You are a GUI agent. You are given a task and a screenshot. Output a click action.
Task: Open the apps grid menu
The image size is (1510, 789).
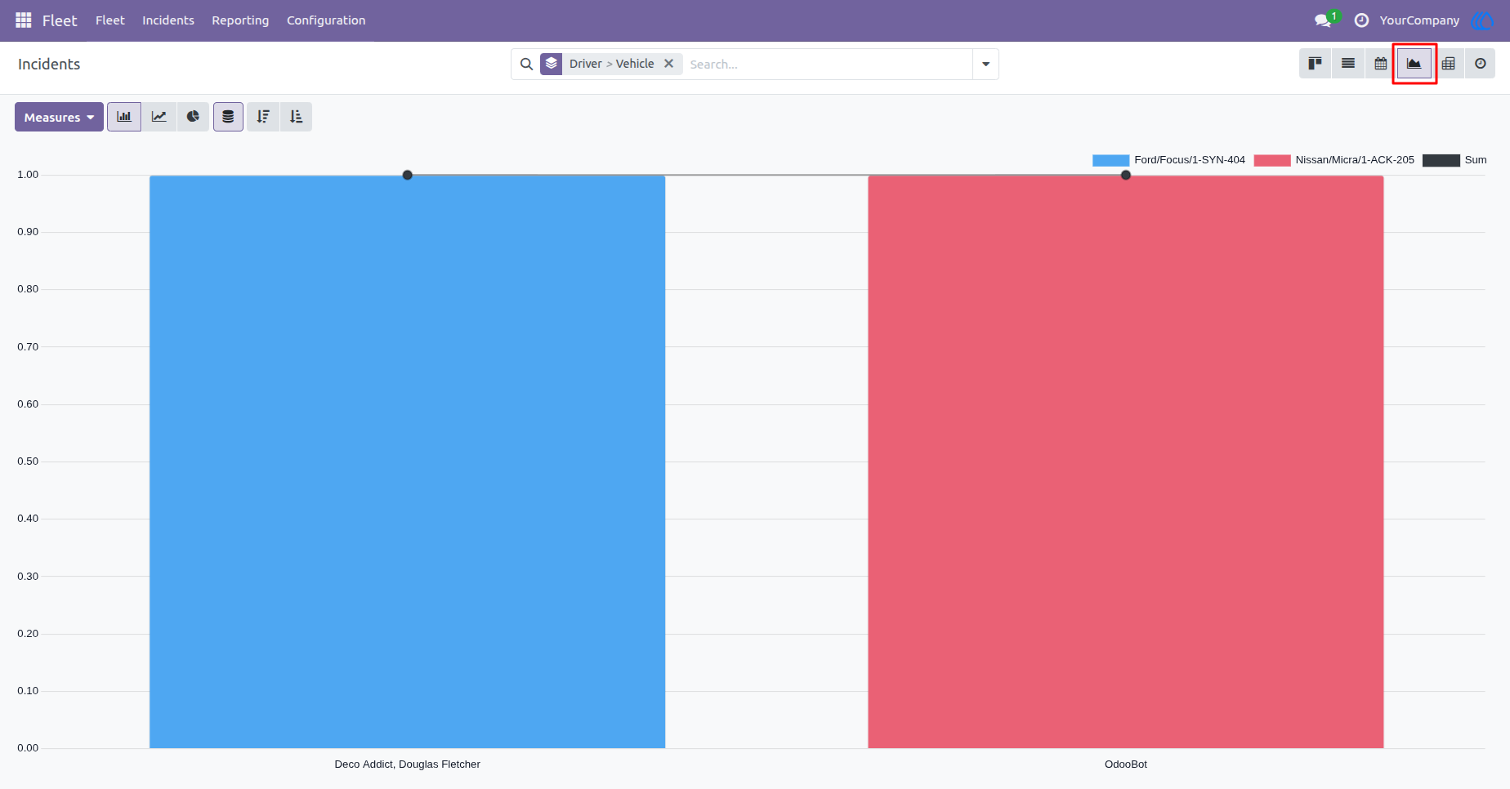24,20
